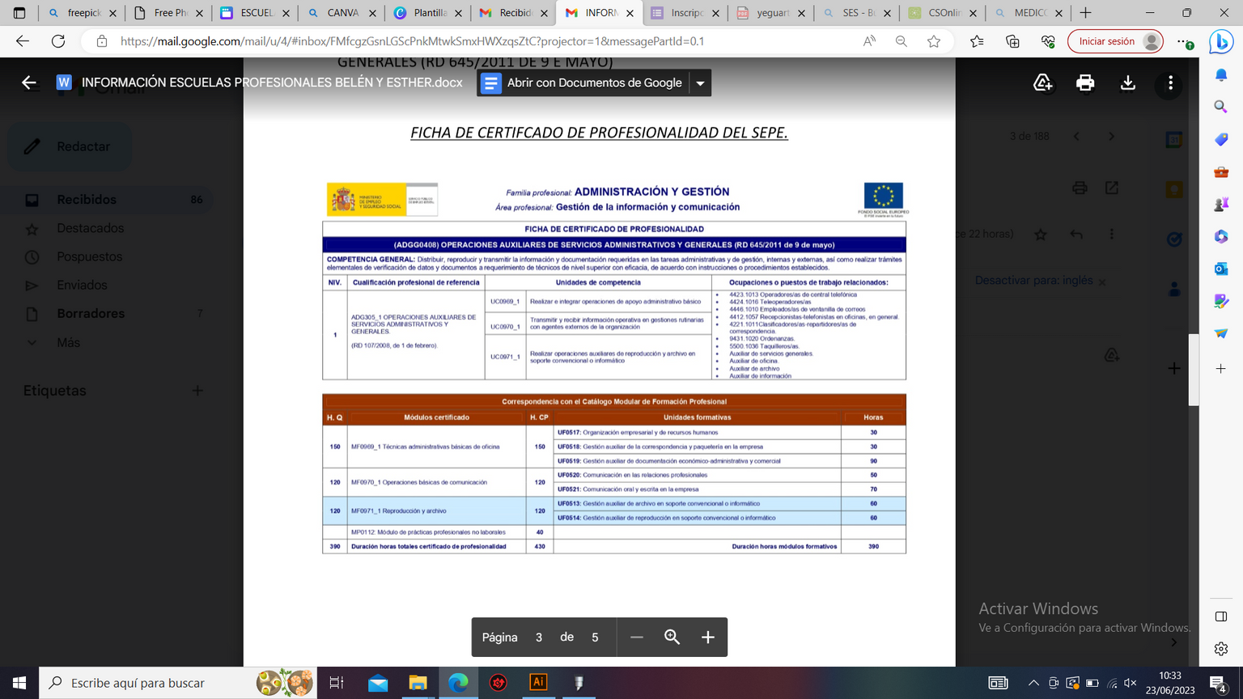1243x699 pixels.
Task: Add file to Google Drive
Action: click(x=1043, y=83)
